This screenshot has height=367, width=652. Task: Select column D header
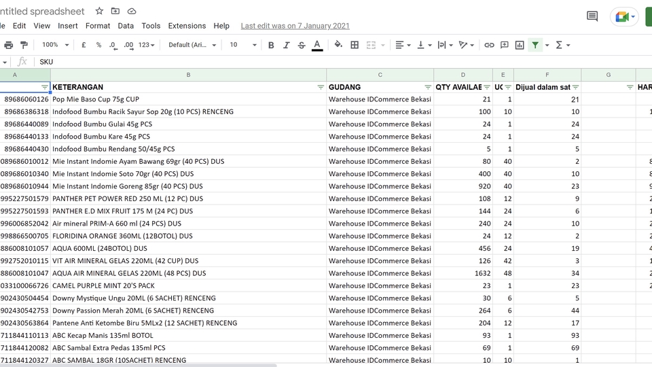pyautogui.click(x=463, y=75)
